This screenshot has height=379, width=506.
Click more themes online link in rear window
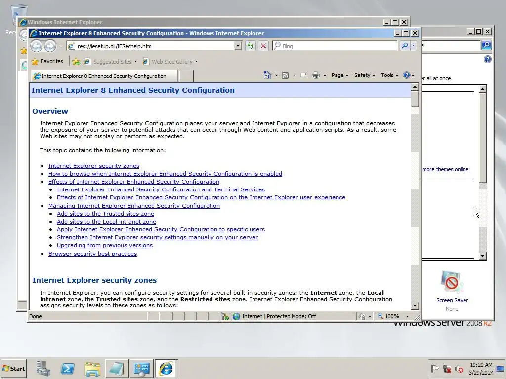tap(445, 170)
